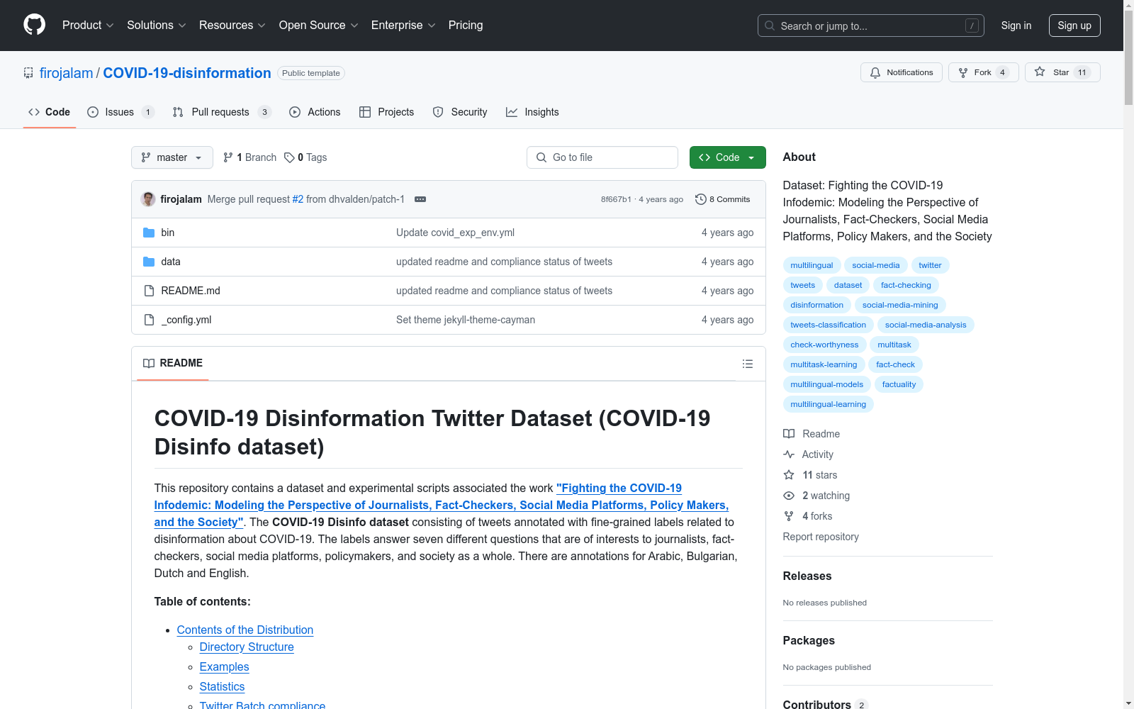This screenshot has width=1134, height=709.
Task: Open the README.md file
Action: click(x=191, y=291)
